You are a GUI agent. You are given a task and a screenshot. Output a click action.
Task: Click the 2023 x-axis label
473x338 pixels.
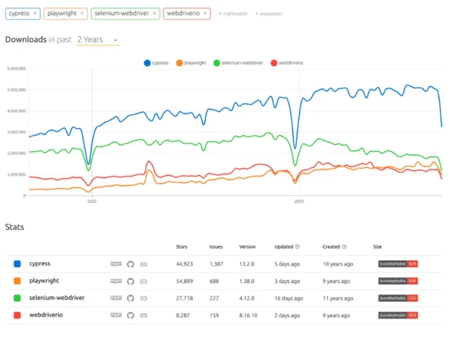point(299,201)
